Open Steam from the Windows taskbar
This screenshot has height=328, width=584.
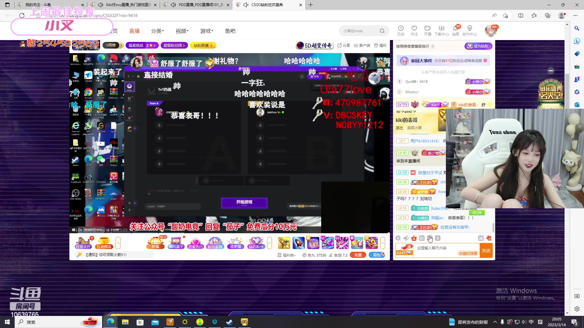pos(229,322)
